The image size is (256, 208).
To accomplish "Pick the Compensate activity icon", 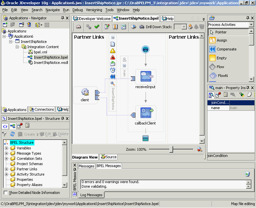I will (x=212, y=49).
